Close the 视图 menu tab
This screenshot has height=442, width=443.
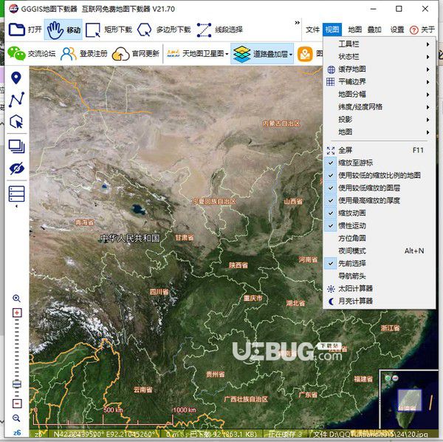[x=332, y=30]
